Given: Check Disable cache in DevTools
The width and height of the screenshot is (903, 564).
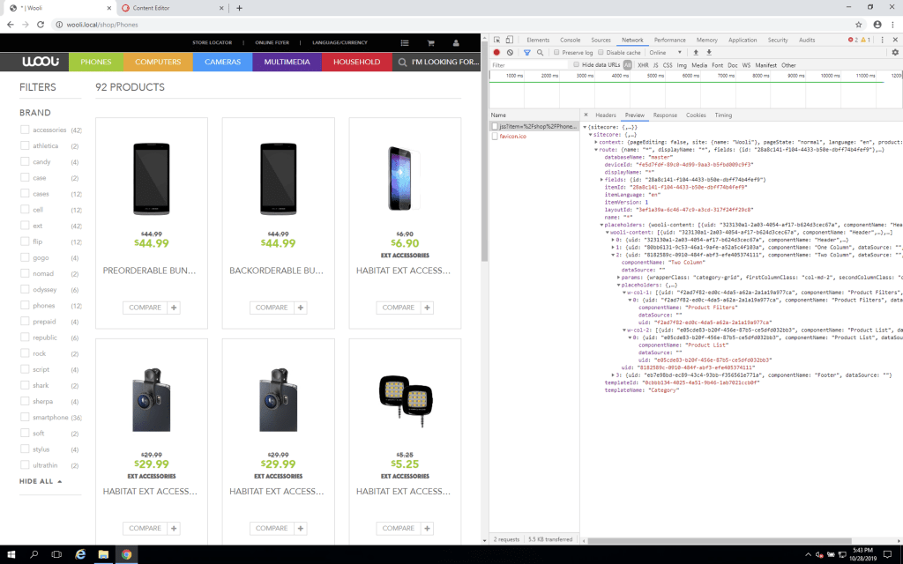Looking at the screenshot, I should (x=601, y=52).
